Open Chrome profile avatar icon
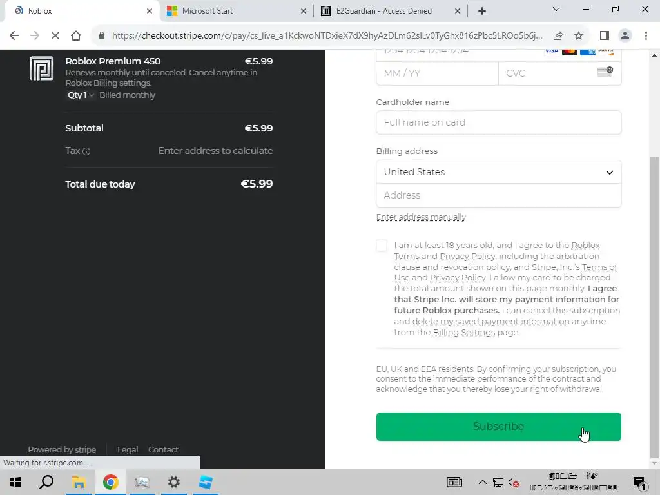This screenshot has height=495, width=660. [x=625, y=36]
